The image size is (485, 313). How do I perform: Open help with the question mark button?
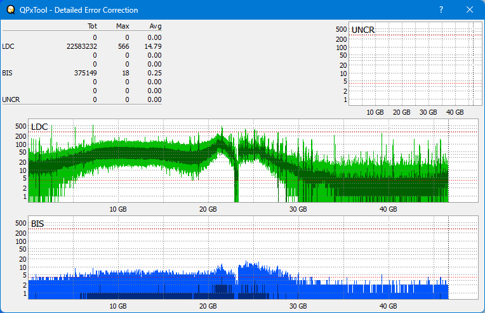pyautogui.click(x=441, y=10)
